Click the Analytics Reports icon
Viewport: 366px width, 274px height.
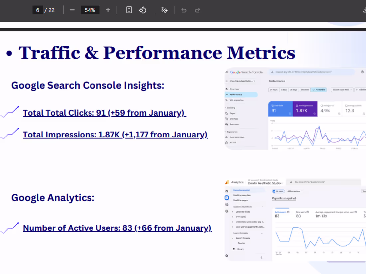pyautogui.click(x=227, y=198)
